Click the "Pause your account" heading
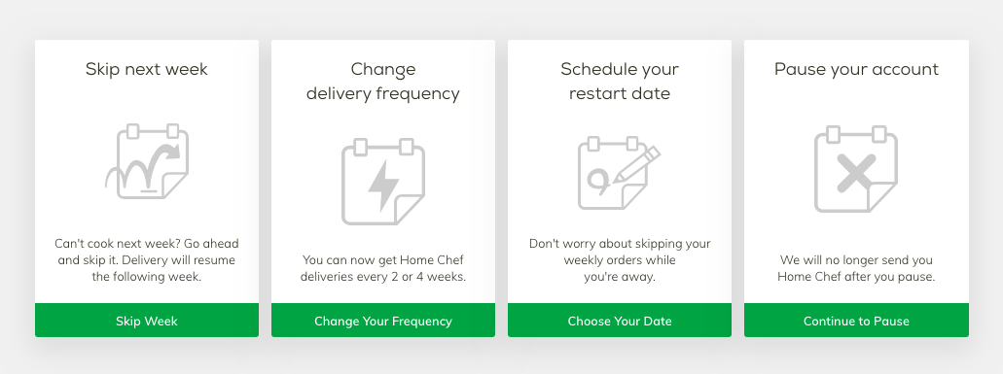The height and width of the screenshot is (374, 1003). pos(856,69)
